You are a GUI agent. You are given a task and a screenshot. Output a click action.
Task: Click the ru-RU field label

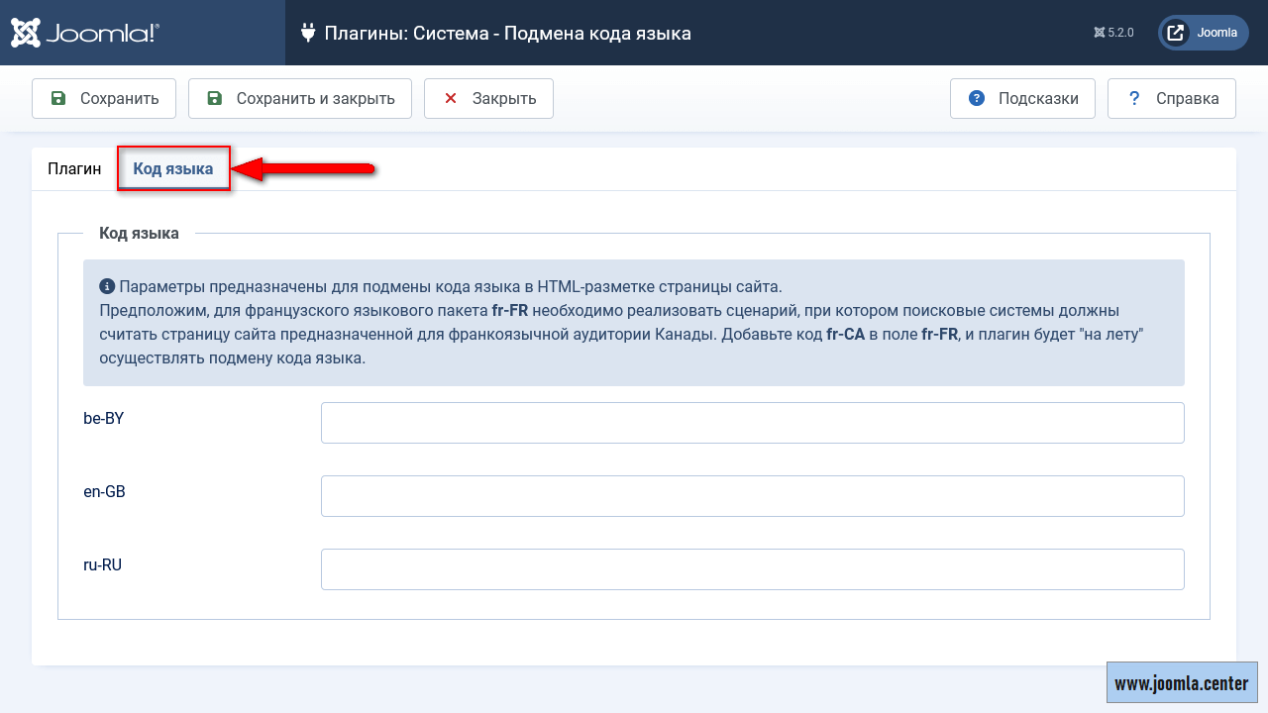pyautogui.click(x=103, y=564)
